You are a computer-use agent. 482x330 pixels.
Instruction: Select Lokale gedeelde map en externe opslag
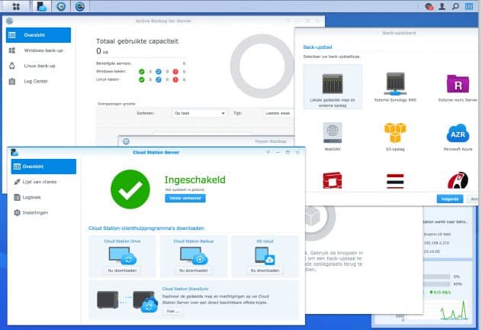[x=333, y=87]
